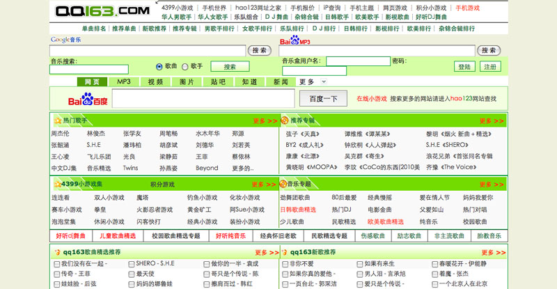Click the QQ163.COM site logo
Viewport: 557px width, 289px height.
click(x=102, y=11)
